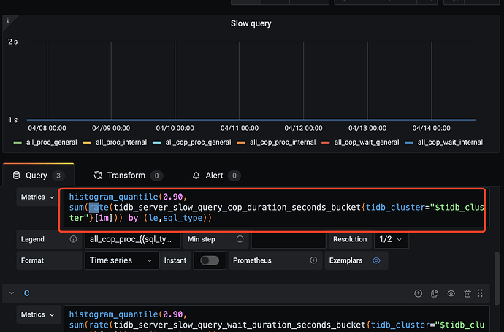Toggle the Instant query switch
The height and width of the screenshot is (332, 504).
[210, 260]
